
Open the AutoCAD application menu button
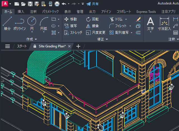[x=5, y=4]
